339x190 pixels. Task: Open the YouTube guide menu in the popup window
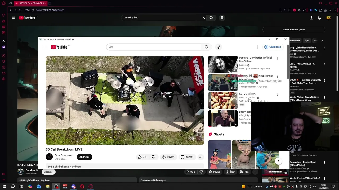[44, 47]
